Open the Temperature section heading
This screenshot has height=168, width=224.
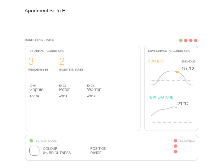click(160, 97)
